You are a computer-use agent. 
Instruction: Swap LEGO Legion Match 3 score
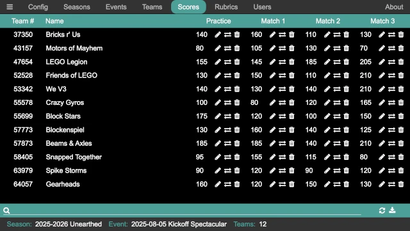coord(391,61)
